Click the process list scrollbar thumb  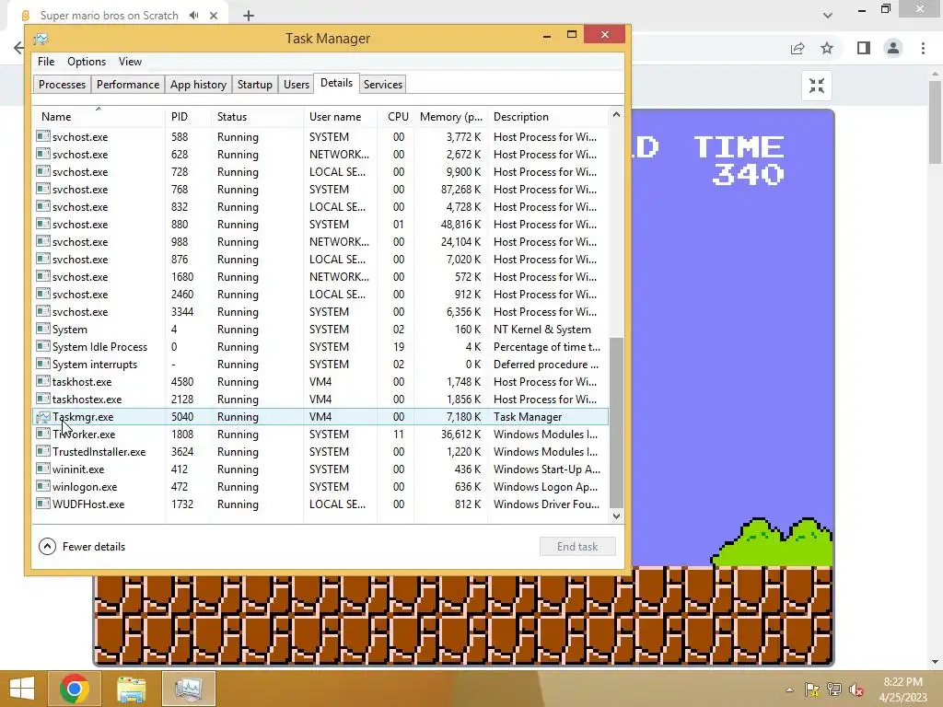pyautogui.click(x=616, y=423)
